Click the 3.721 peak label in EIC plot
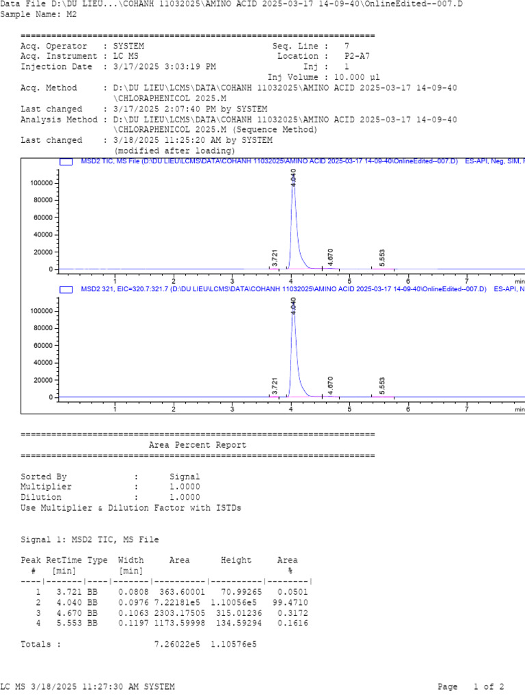525x700 pixels. [275, 386]
